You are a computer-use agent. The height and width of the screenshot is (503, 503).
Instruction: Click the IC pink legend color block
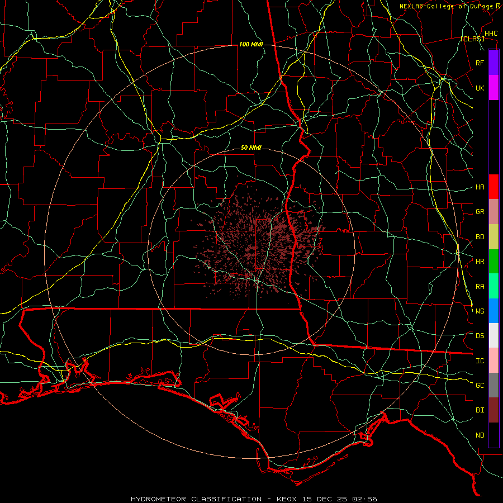click(x=493, y=360)
